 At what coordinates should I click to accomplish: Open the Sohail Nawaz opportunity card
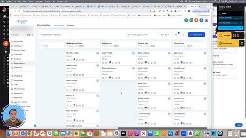[189, 73]
